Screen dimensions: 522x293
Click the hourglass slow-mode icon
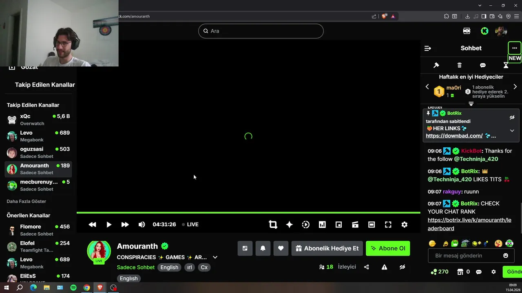point(506,65)
